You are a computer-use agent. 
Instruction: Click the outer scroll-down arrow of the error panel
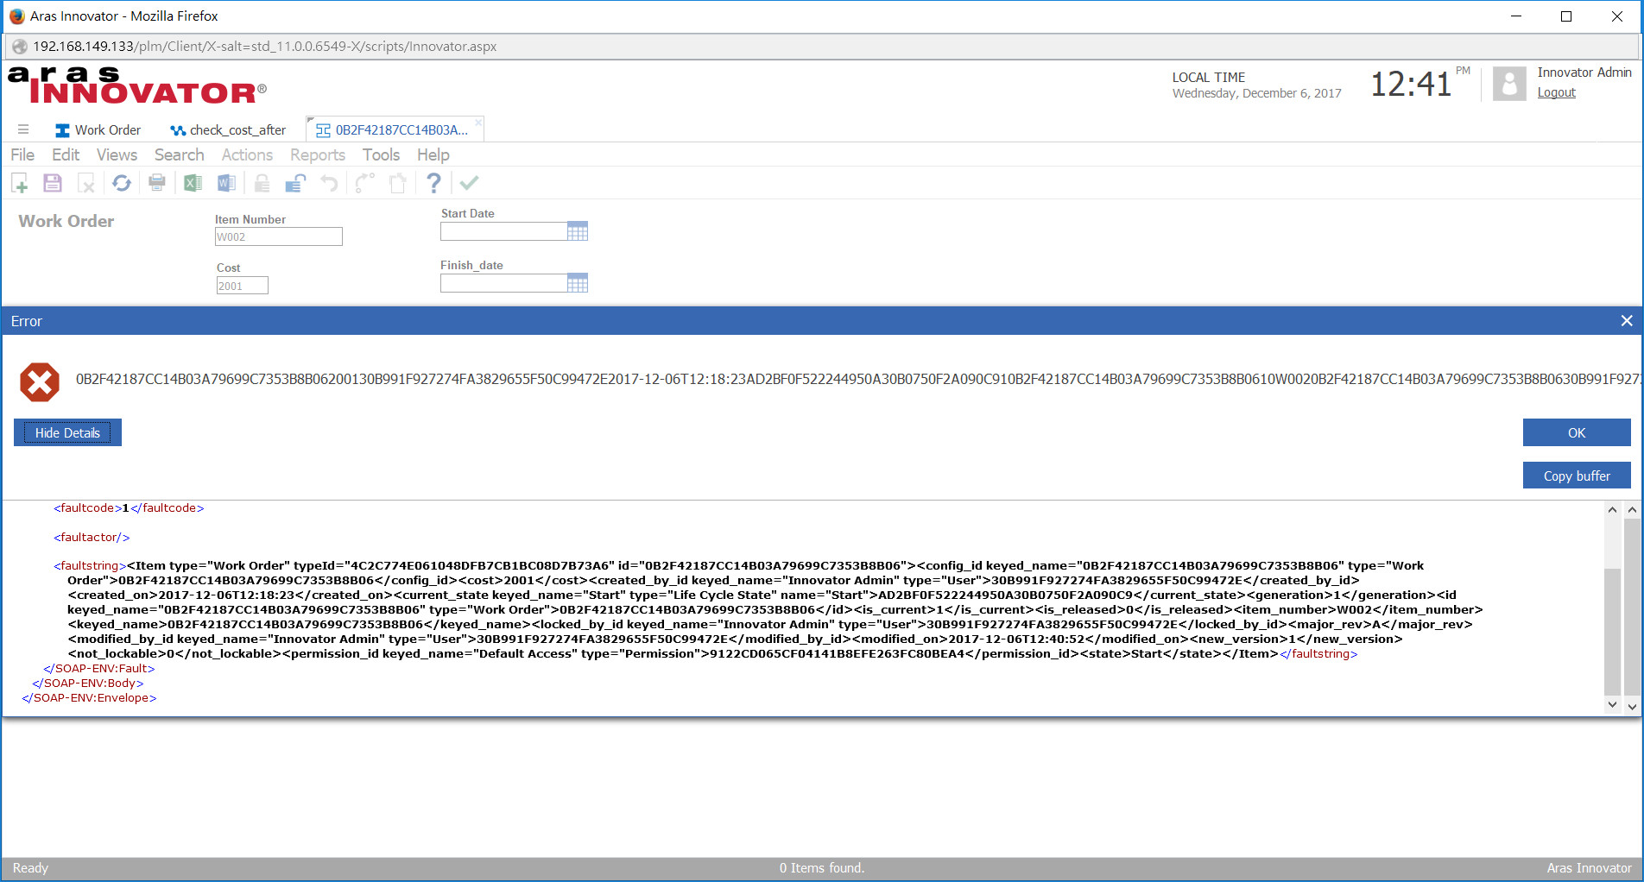1632,706
